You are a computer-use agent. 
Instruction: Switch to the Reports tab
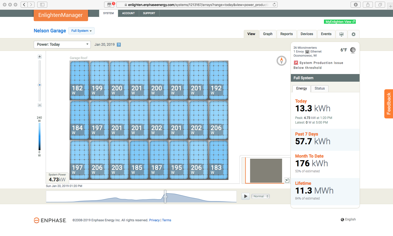(x=286, y=34)
